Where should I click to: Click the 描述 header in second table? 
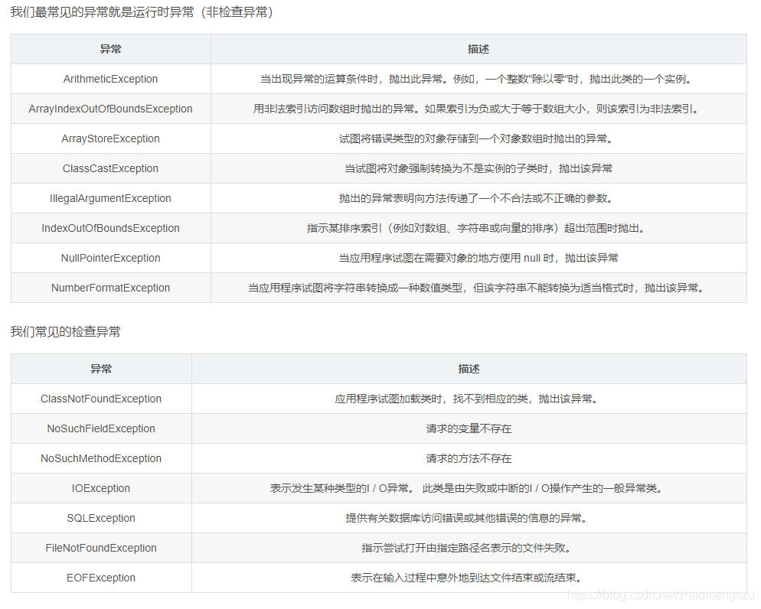point(469,369)
